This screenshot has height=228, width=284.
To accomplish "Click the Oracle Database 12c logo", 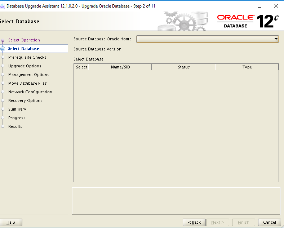I will pyautogui.click(x=248, y=21).
